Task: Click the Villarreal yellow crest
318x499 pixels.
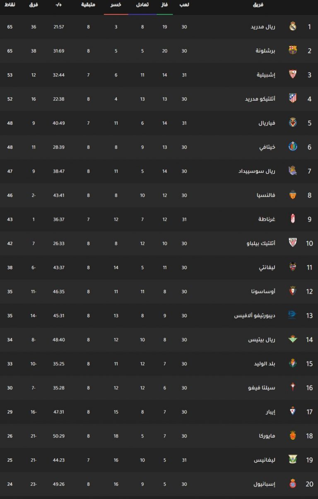Action: pos(293,123)
